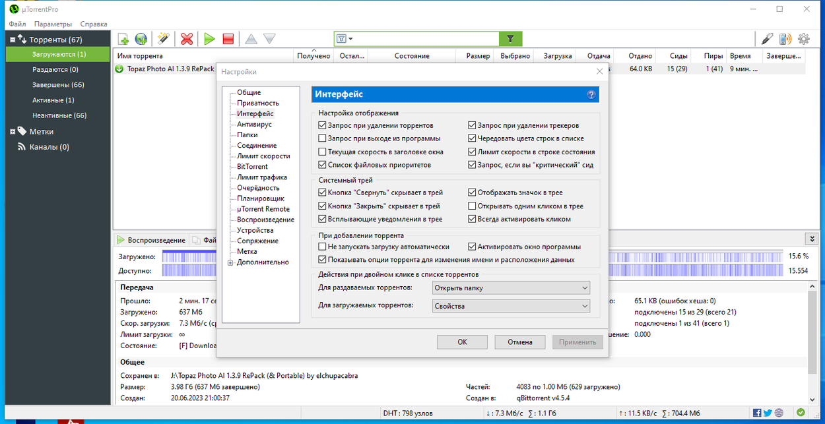Click the torrent search input field
Viewport: 825px width, 424px height.
point(426,39)
